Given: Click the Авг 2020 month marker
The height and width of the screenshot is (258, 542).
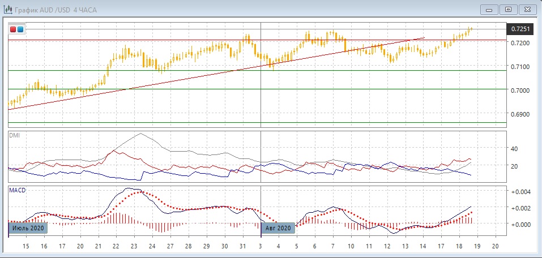Looking at the screenshot, I should click(279, 228).
